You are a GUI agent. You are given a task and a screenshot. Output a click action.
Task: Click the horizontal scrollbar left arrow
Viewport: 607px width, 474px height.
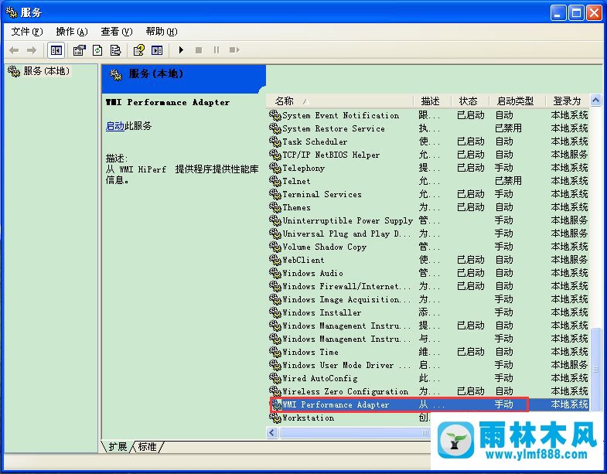click(x=272, y=432)
